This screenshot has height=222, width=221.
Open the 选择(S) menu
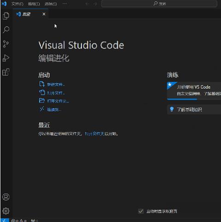pos(51,4)
